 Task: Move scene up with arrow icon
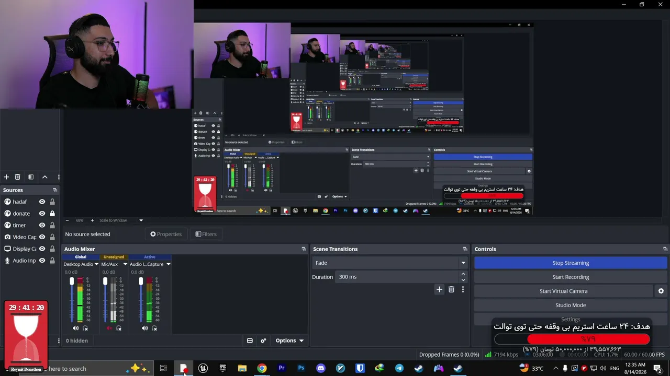click(x=44, y=177)
